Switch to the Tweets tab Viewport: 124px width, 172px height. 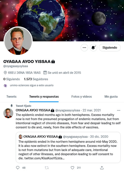(x=11, y=97)
